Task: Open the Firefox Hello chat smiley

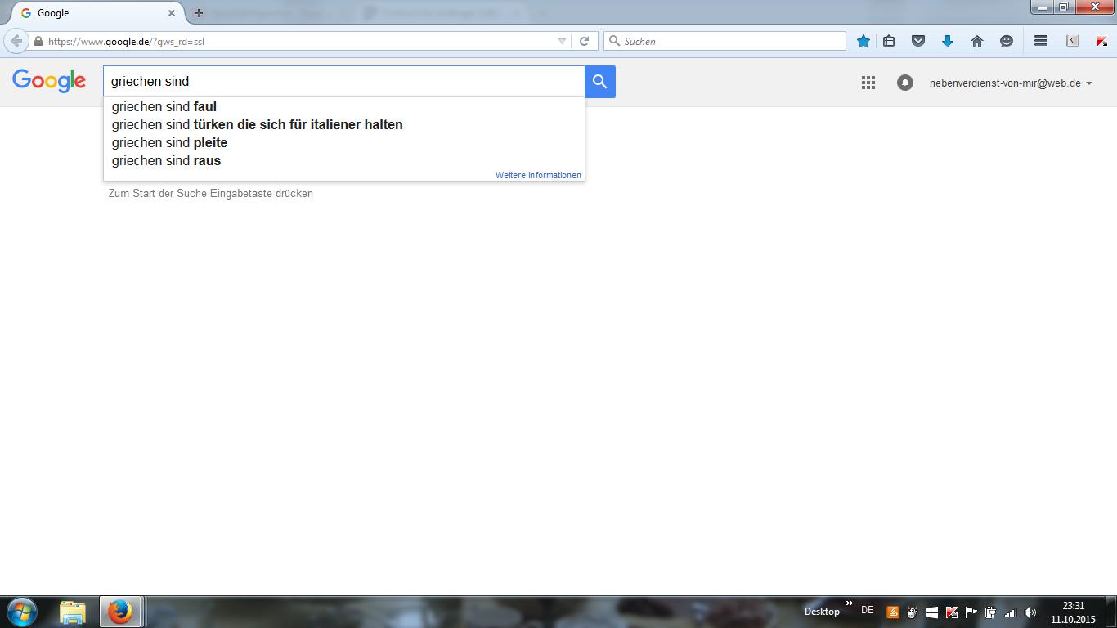Action: pyautogui.click(x=1007, y=41)
